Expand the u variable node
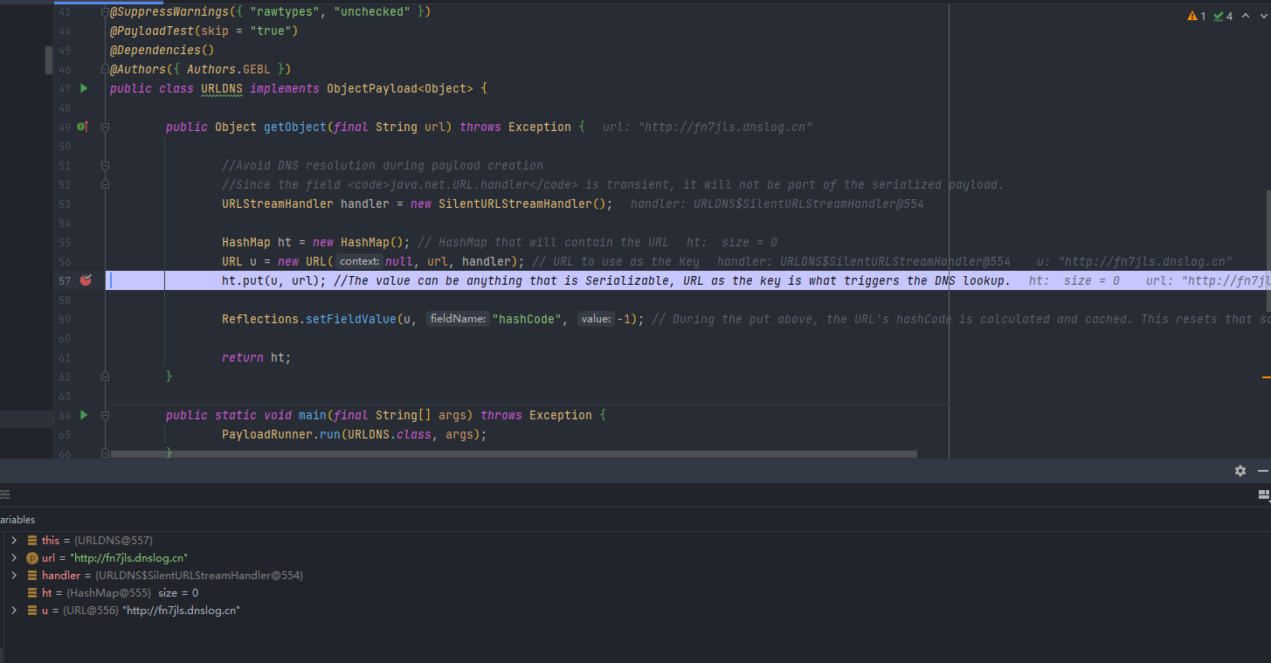 click(14, 611)
